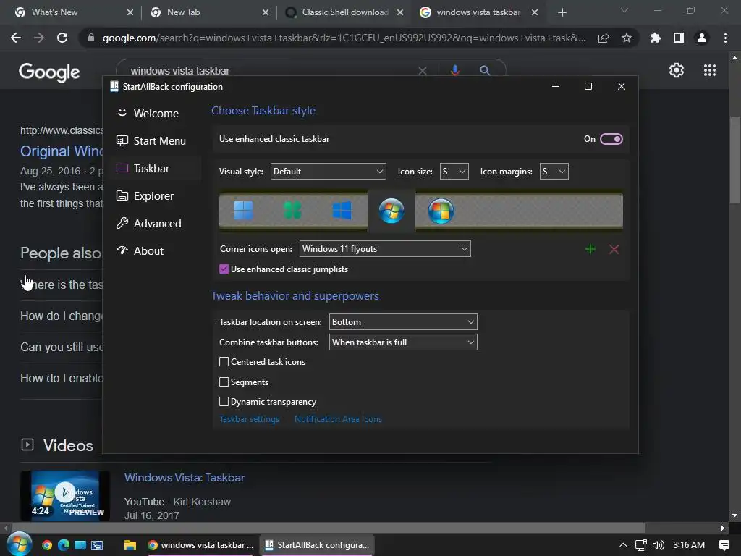This screenshot has width=741, height=556.
Task: Enable Dynamic transparency checkbox
Action: (x=224, y=402)
